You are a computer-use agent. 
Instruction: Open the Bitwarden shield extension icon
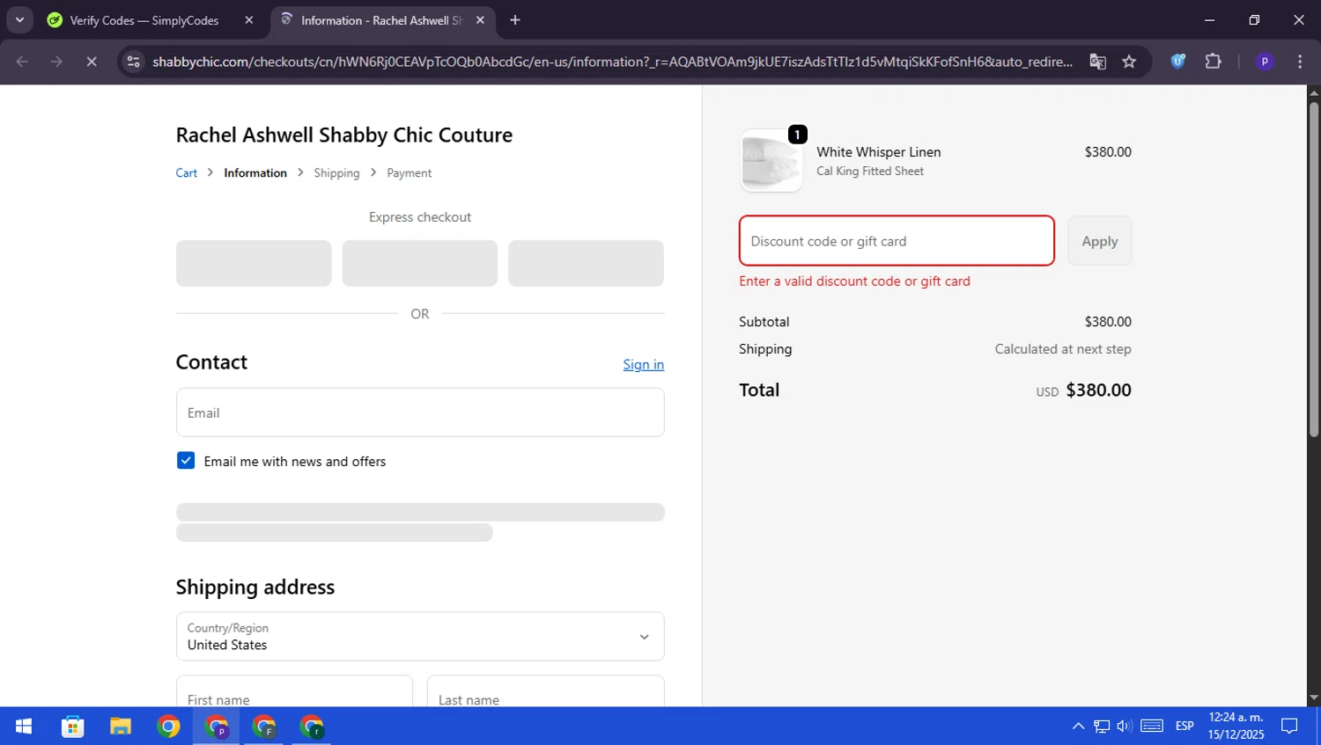coord(1177,62)
